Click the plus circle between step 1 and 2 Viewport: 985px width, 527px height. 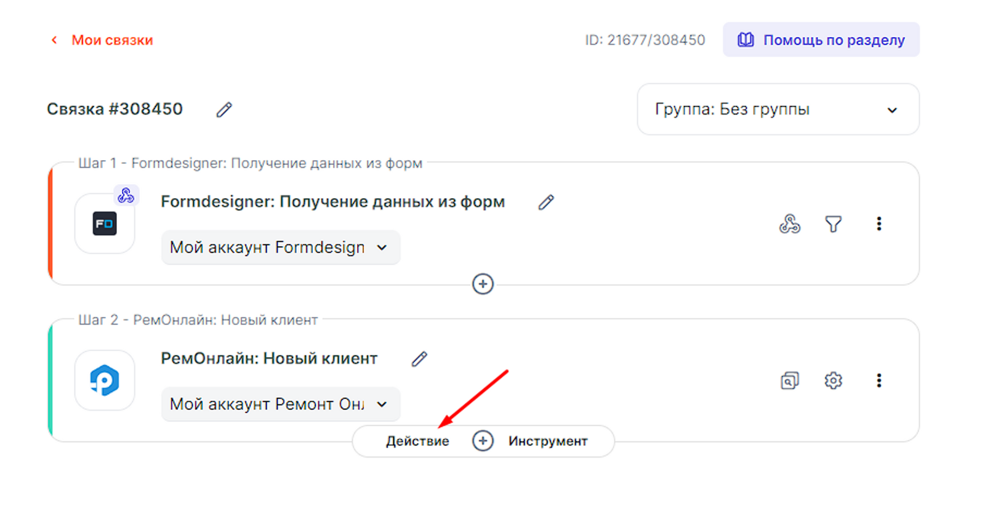[483, 284]
